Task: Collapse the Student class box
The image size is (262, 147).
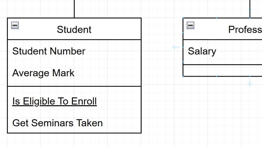Action: click(x=15, y=25)
